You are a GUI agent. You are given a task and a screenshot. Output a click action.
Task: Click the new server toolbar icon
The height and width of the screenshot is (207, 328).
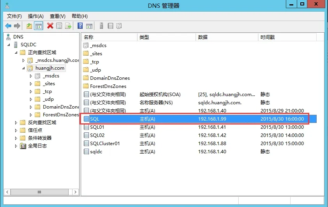[101, 26]
